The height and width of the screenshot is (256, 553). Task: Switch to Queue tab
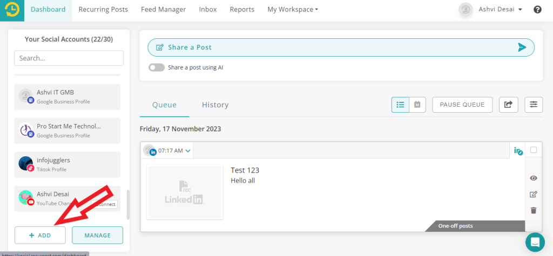pos(164,105)
